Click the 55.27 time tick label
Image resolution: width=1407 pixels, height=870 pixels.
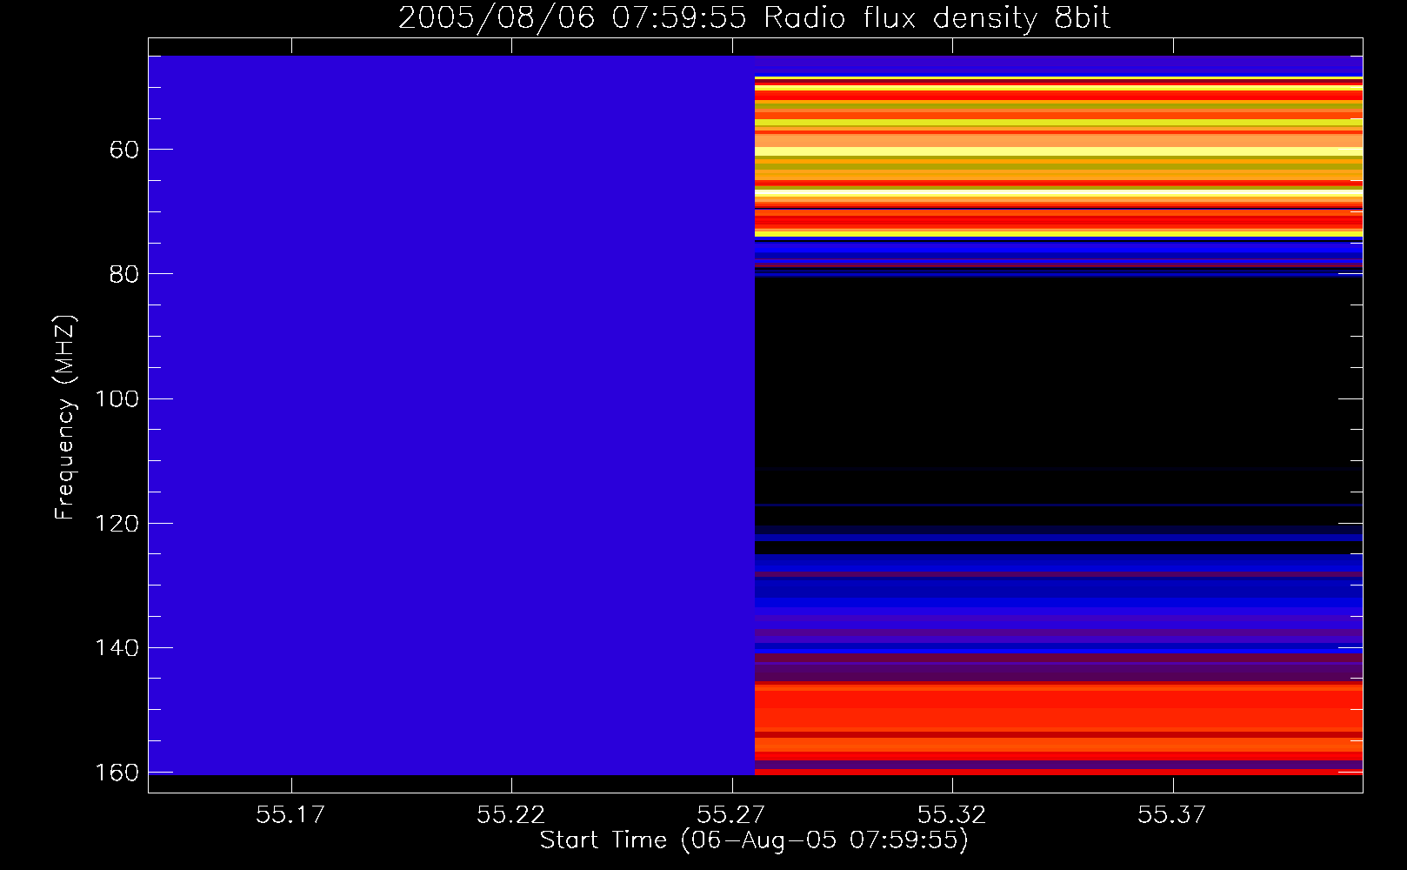point(731,814)
